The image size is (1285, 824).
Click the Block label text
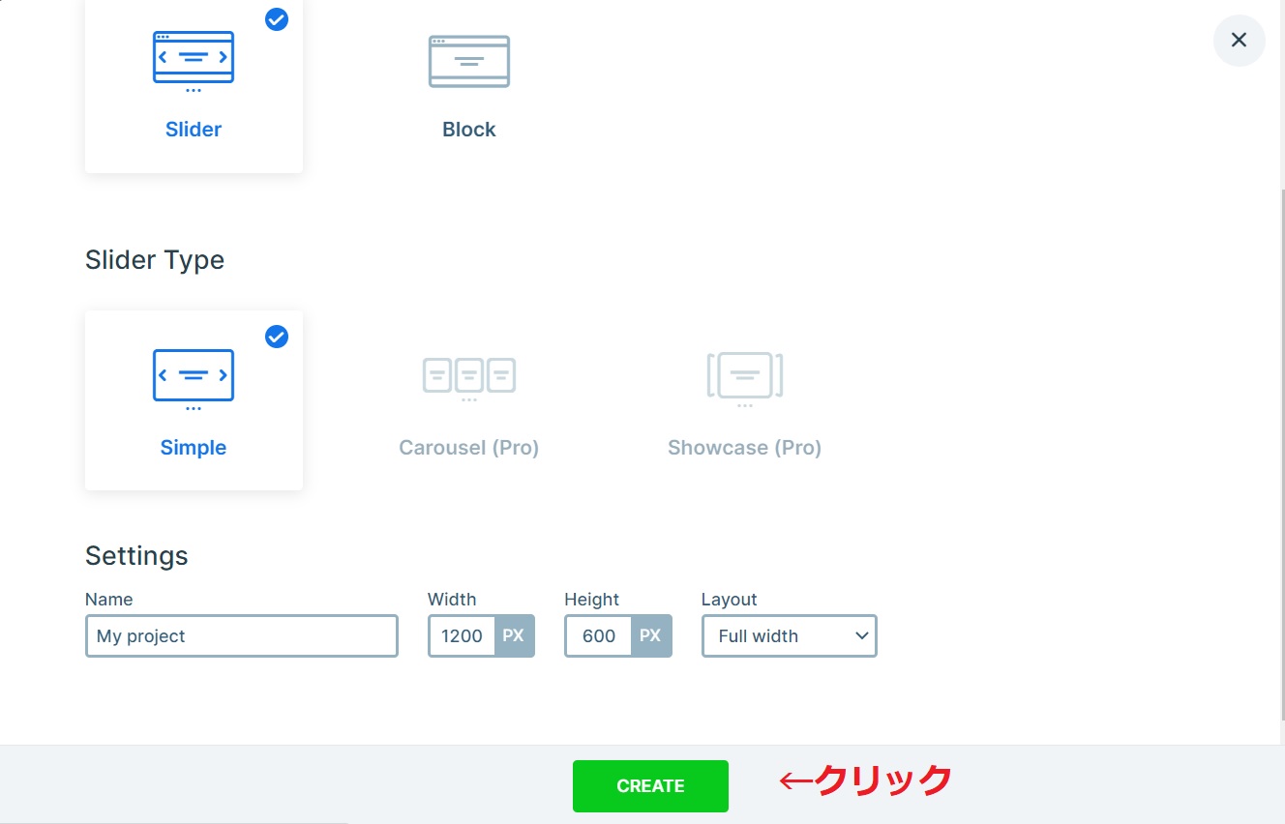[469, 130]
